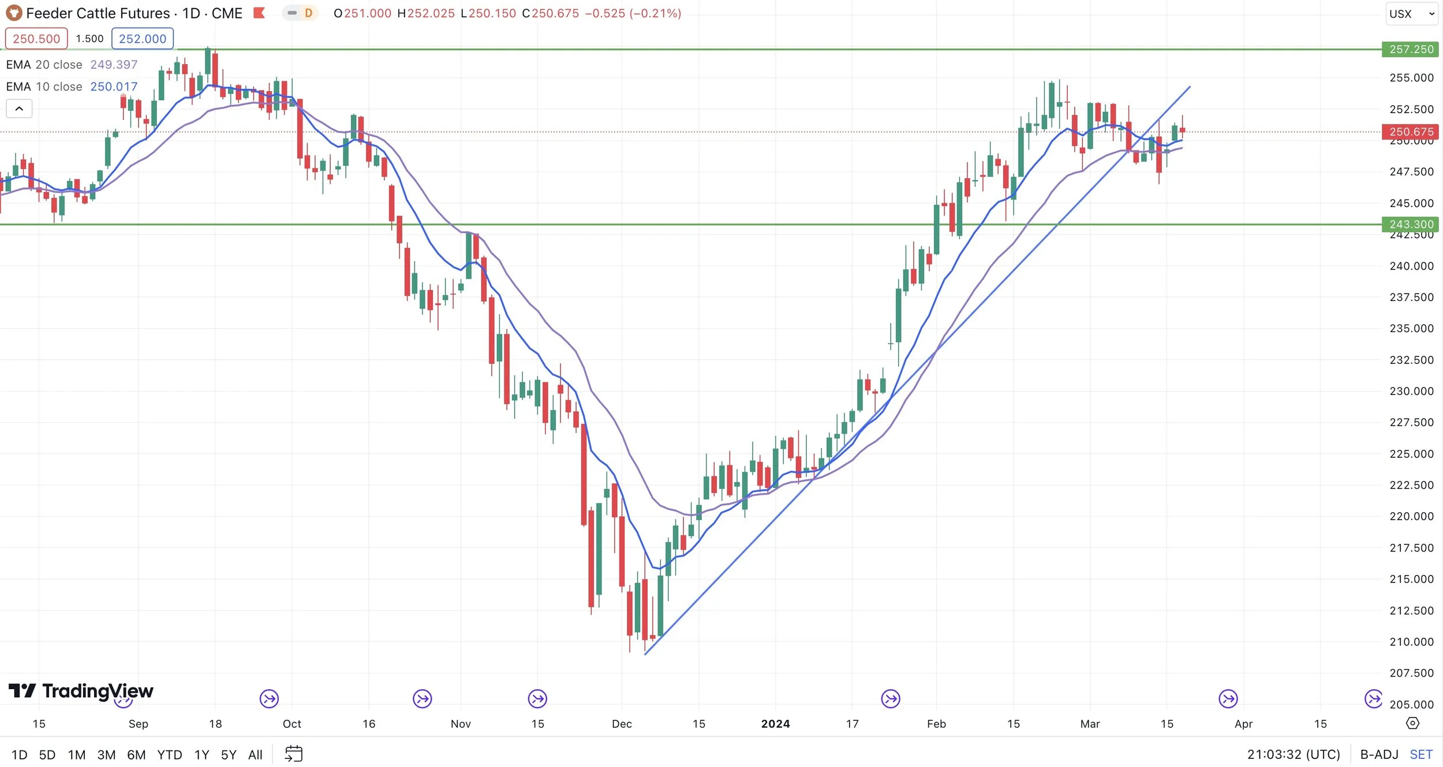Click the event marker just before Apr

click(x=1228, y=699)
